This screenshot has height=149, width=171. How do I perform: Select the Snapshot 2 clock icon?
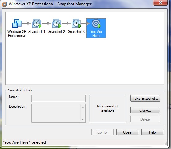click(57, 23)
